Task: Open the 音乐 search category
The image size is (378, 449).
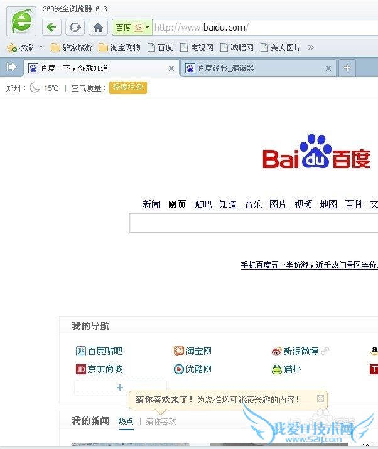Action: (x=253, y=204)
